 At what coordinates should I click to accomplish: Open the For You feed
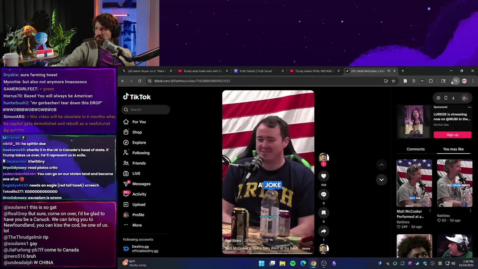click(x=135, y=122)
